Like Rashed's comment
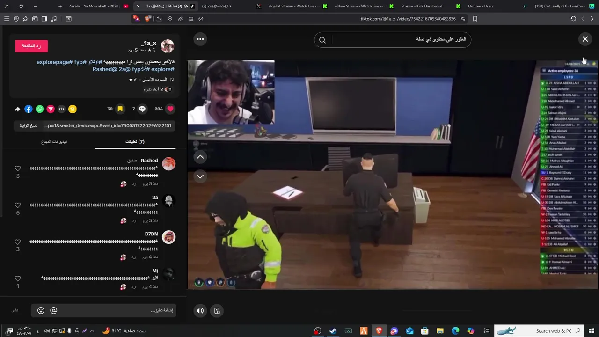599x337 pixels. (x=18, y=168)
